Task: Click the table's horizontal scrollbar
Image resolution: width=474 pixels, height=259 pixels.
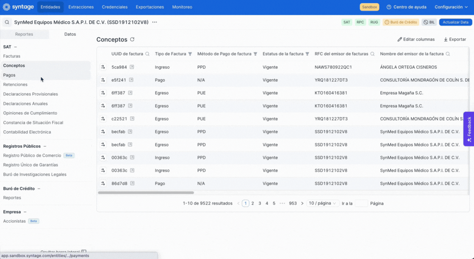Action: [146, 193]
